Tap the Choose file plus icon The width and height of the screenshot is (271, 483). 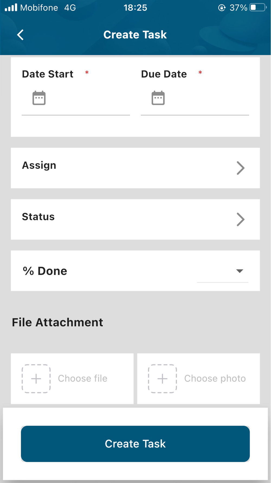[36, 379]
